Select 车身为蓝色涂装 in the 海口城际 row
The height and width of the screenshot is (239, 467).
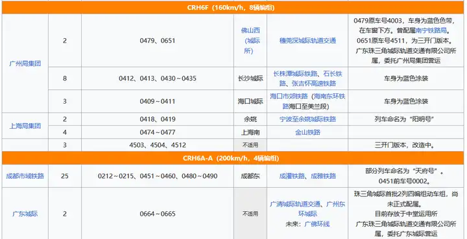(x=406, y=102)
